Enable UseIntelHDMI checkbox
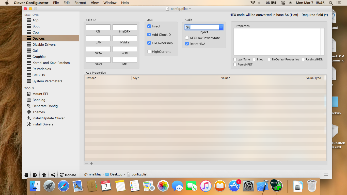 303,59
